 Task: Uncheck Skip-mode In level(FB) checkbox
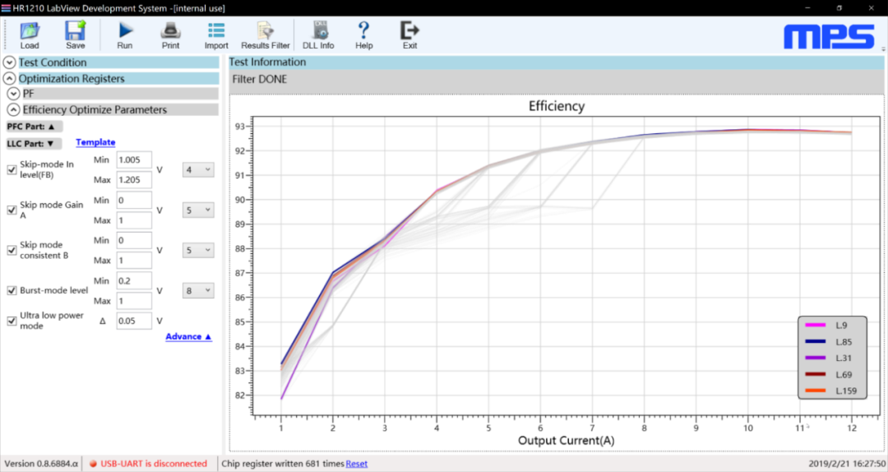12,170
